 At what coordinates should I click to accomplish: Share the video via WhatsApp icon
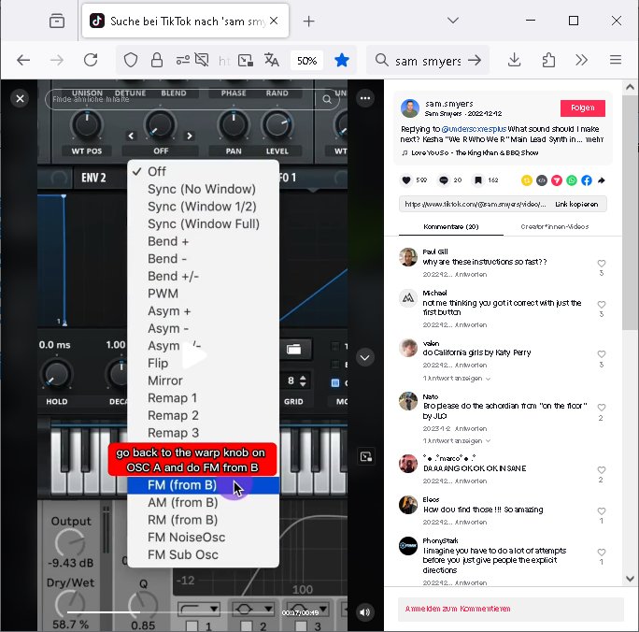(x=572, y=180)
